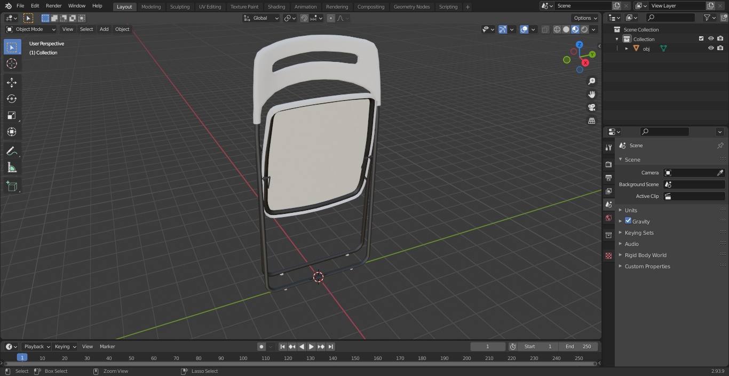
Task: Switch to the Modeling workspace tab
Action: tap(151, 7)
